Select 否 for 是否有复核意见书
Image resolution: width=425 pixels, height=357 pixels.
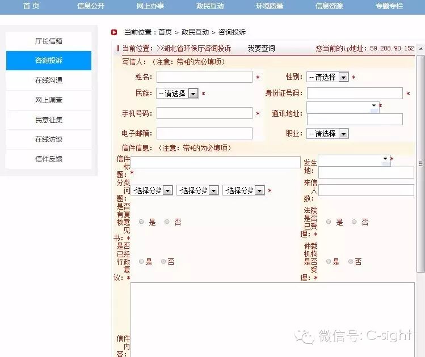[167, 222]
